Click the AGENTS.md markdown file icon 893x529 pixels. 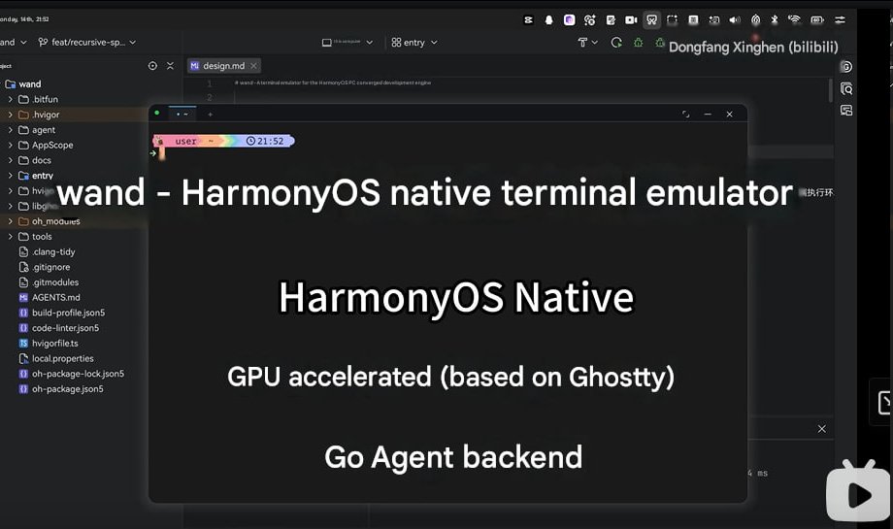23,297
